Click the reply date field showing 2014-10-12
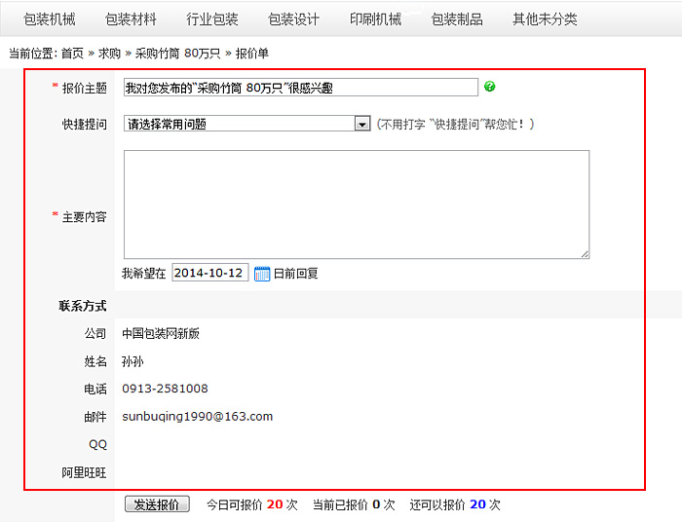Screen dimensions: 682x522 click(209, 273)
